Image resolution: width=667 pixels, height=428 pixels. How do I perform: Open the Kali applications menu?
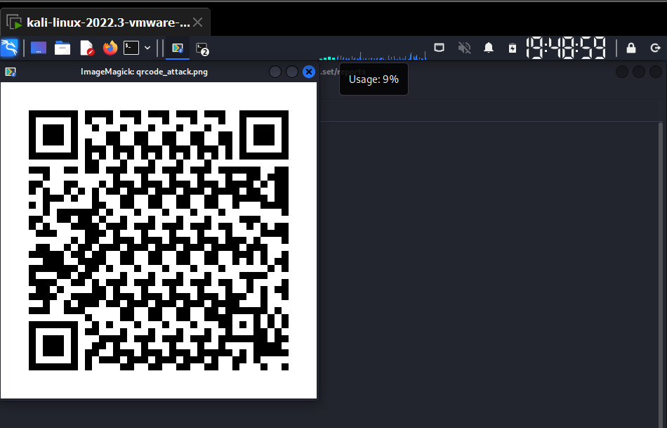tap(9, 48)
